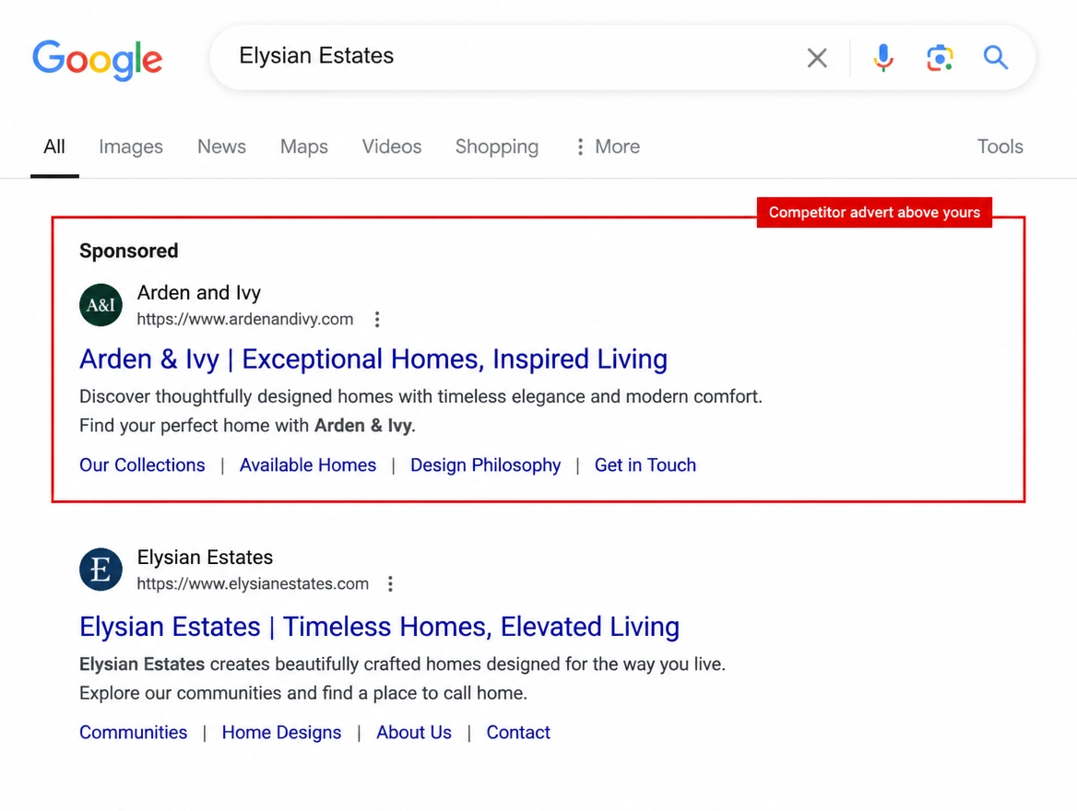Open the Elysian Estates Timeless Homes headline
This screenshot has width=1077, height=811.
point(379,627)
